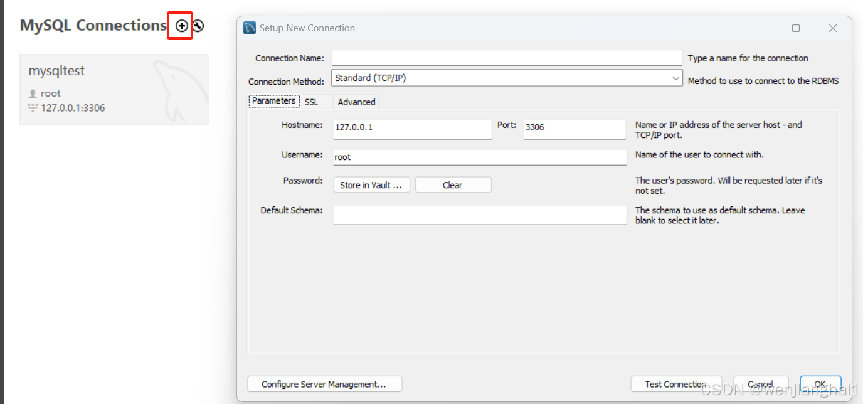Click into the Connection Name field
Image resolution: width=863 pixels, height=404 pixels.
pos(507,58)
